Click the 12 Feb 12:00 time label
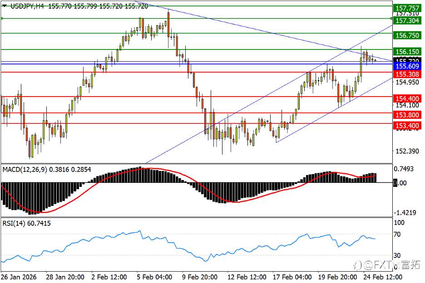Viewport: 425px width, 283px height. coord(247,277)
